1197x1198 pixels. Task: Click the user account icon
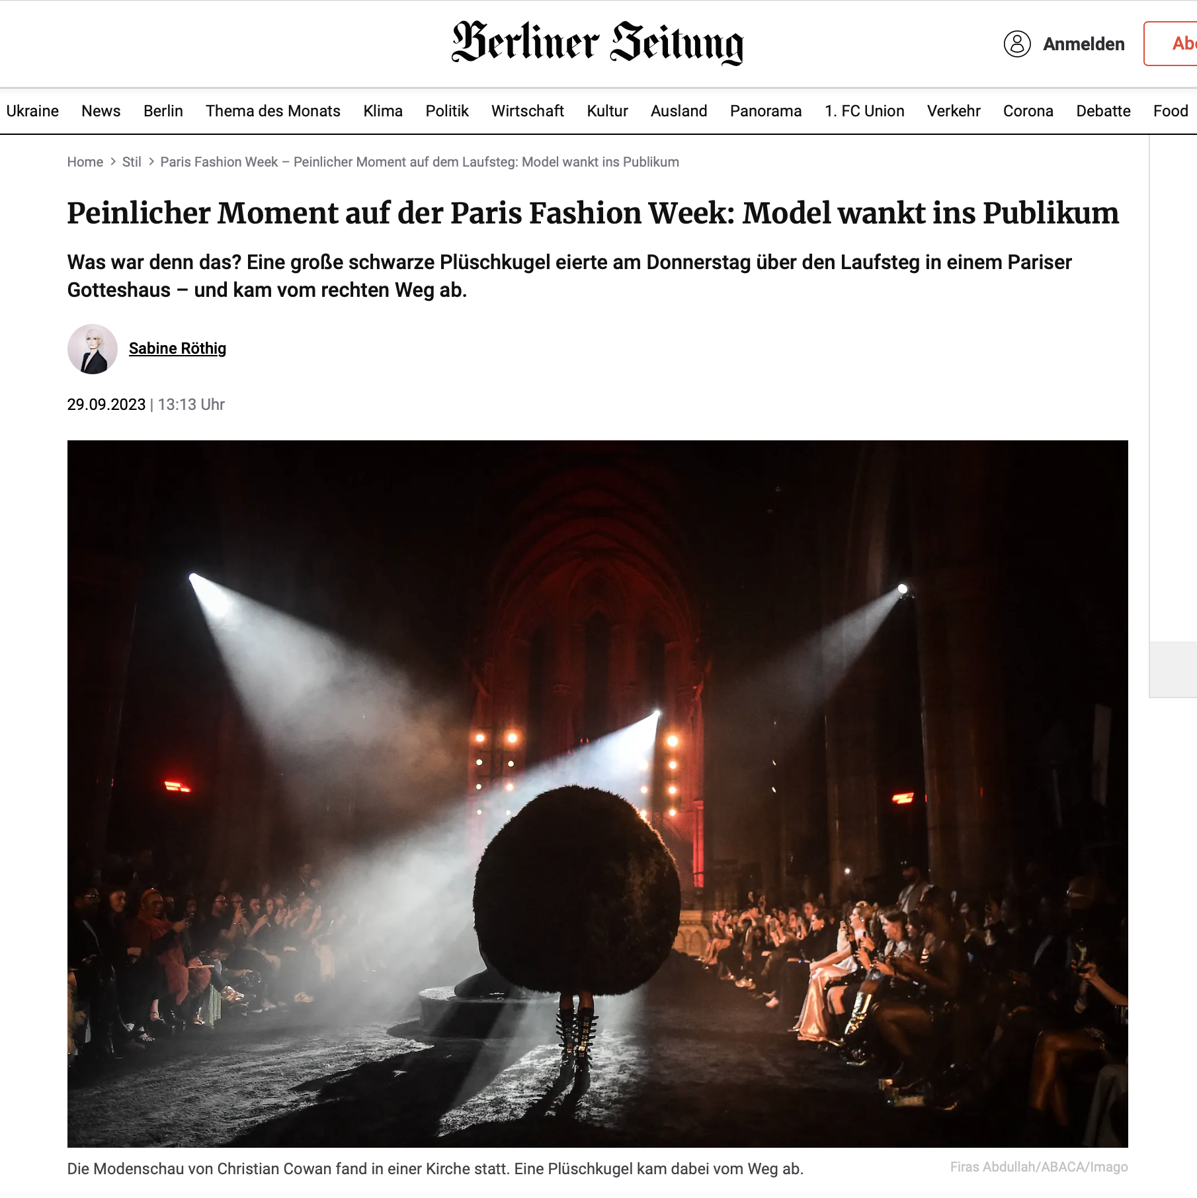tap(1017, 44)
